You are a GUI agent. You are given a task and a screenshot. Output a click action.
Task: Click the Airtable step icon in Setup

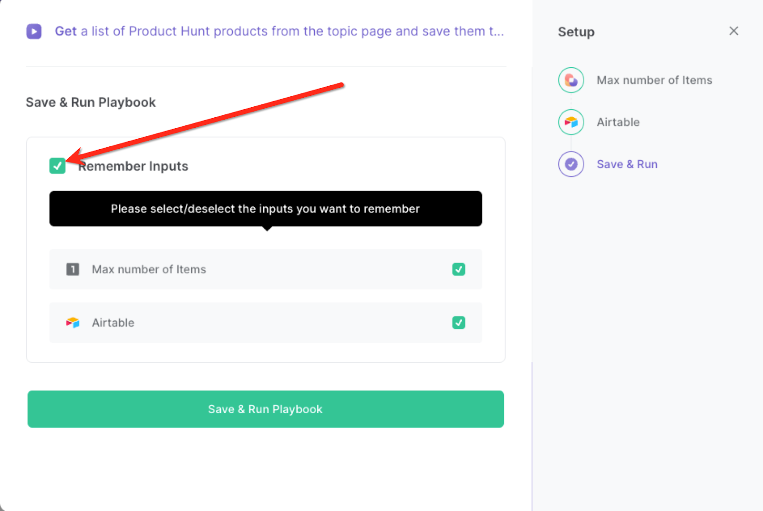(571, 122)
